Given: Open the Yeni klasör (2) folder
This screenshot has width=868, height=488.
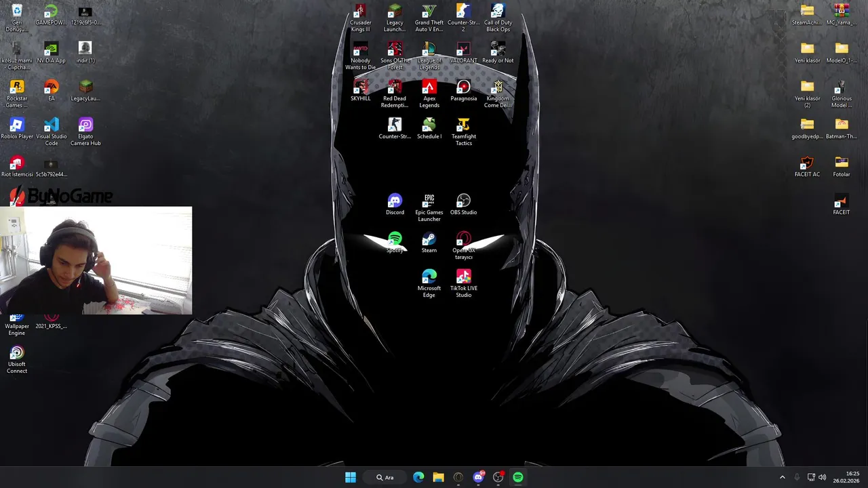Looking at the screenshot, I should (807, 94).
